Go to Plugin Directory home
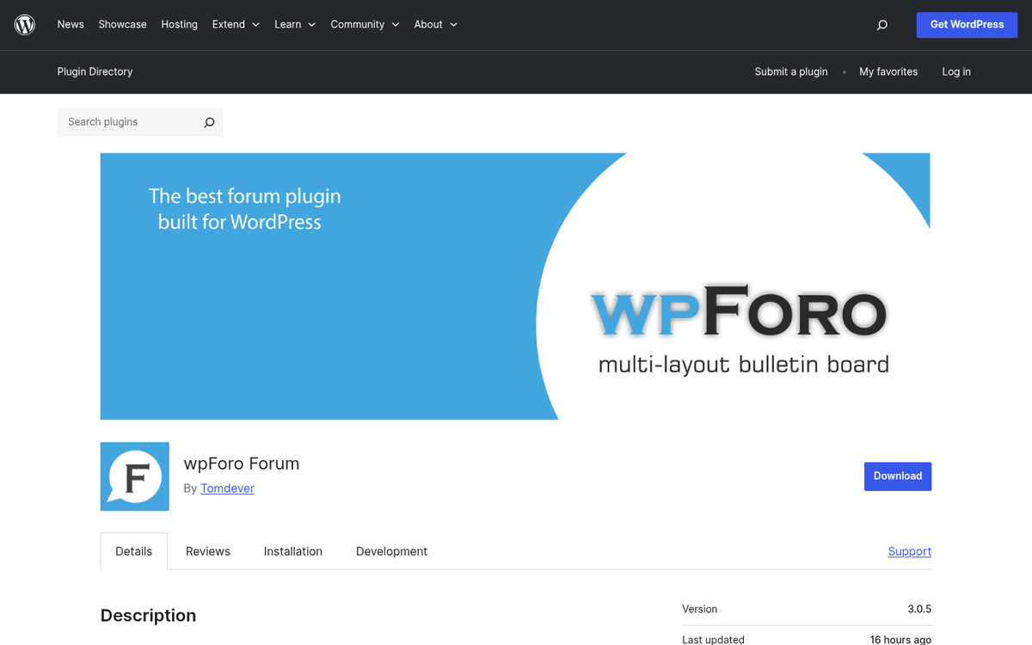 tap(95, 71)
